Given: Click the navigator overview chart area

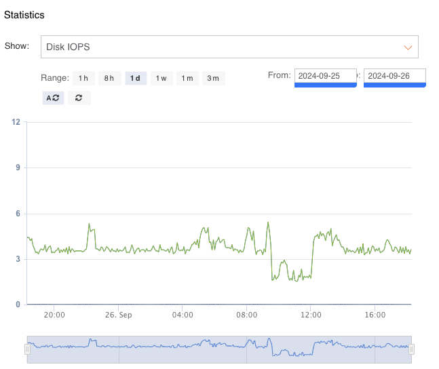Looking at the screenshot, I should (x=219, y=349).
